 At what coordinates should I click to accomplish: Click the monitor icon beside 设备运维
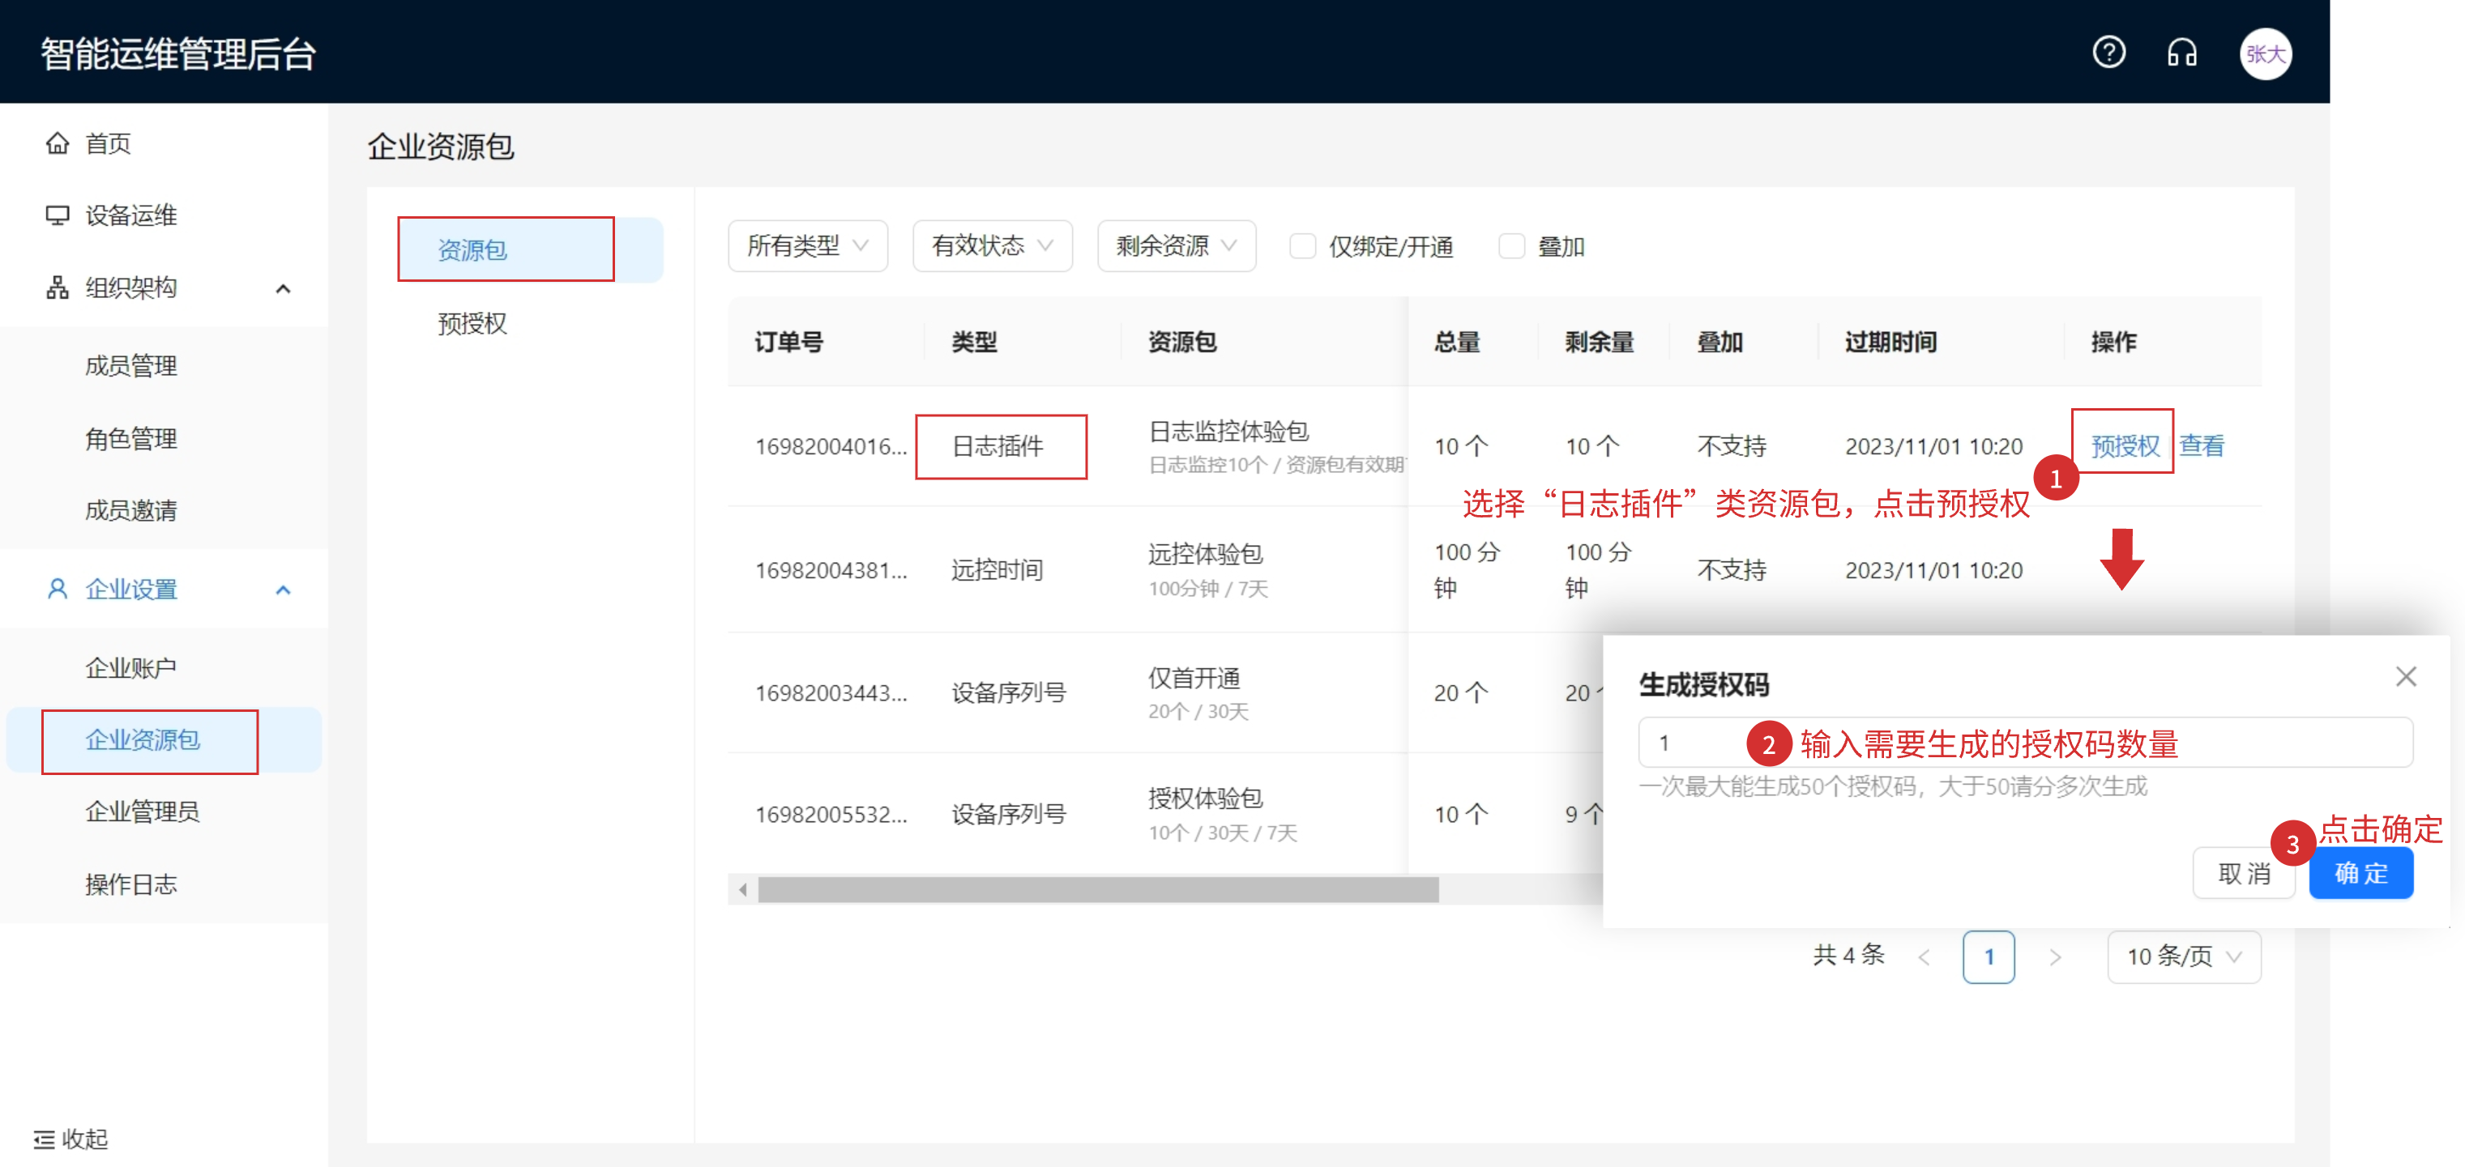click(58, 215)
